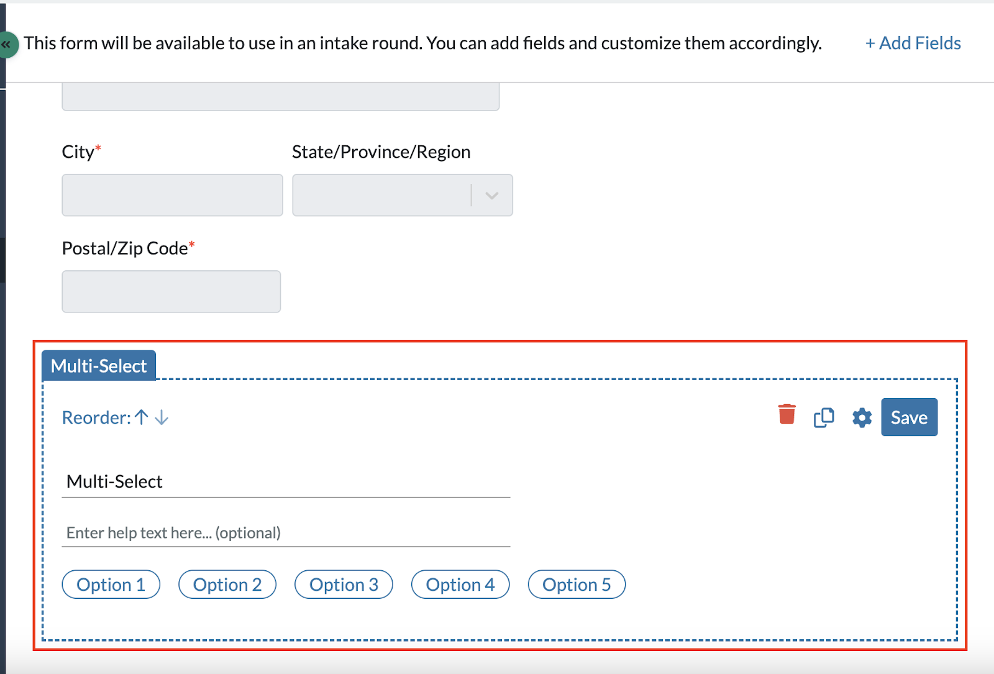Screen dimensions: 994x674
Task: Open + Add Fields
Action: [x=912, y=43]
